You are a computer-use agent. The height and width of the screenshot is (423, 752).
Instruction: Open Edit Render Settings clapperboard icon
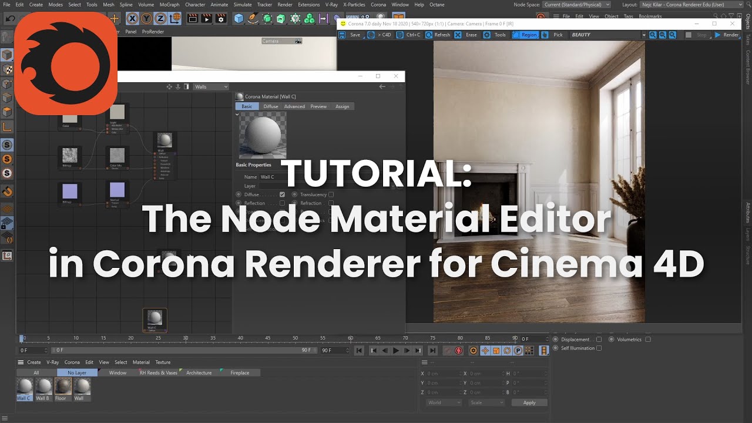[221, 19]
